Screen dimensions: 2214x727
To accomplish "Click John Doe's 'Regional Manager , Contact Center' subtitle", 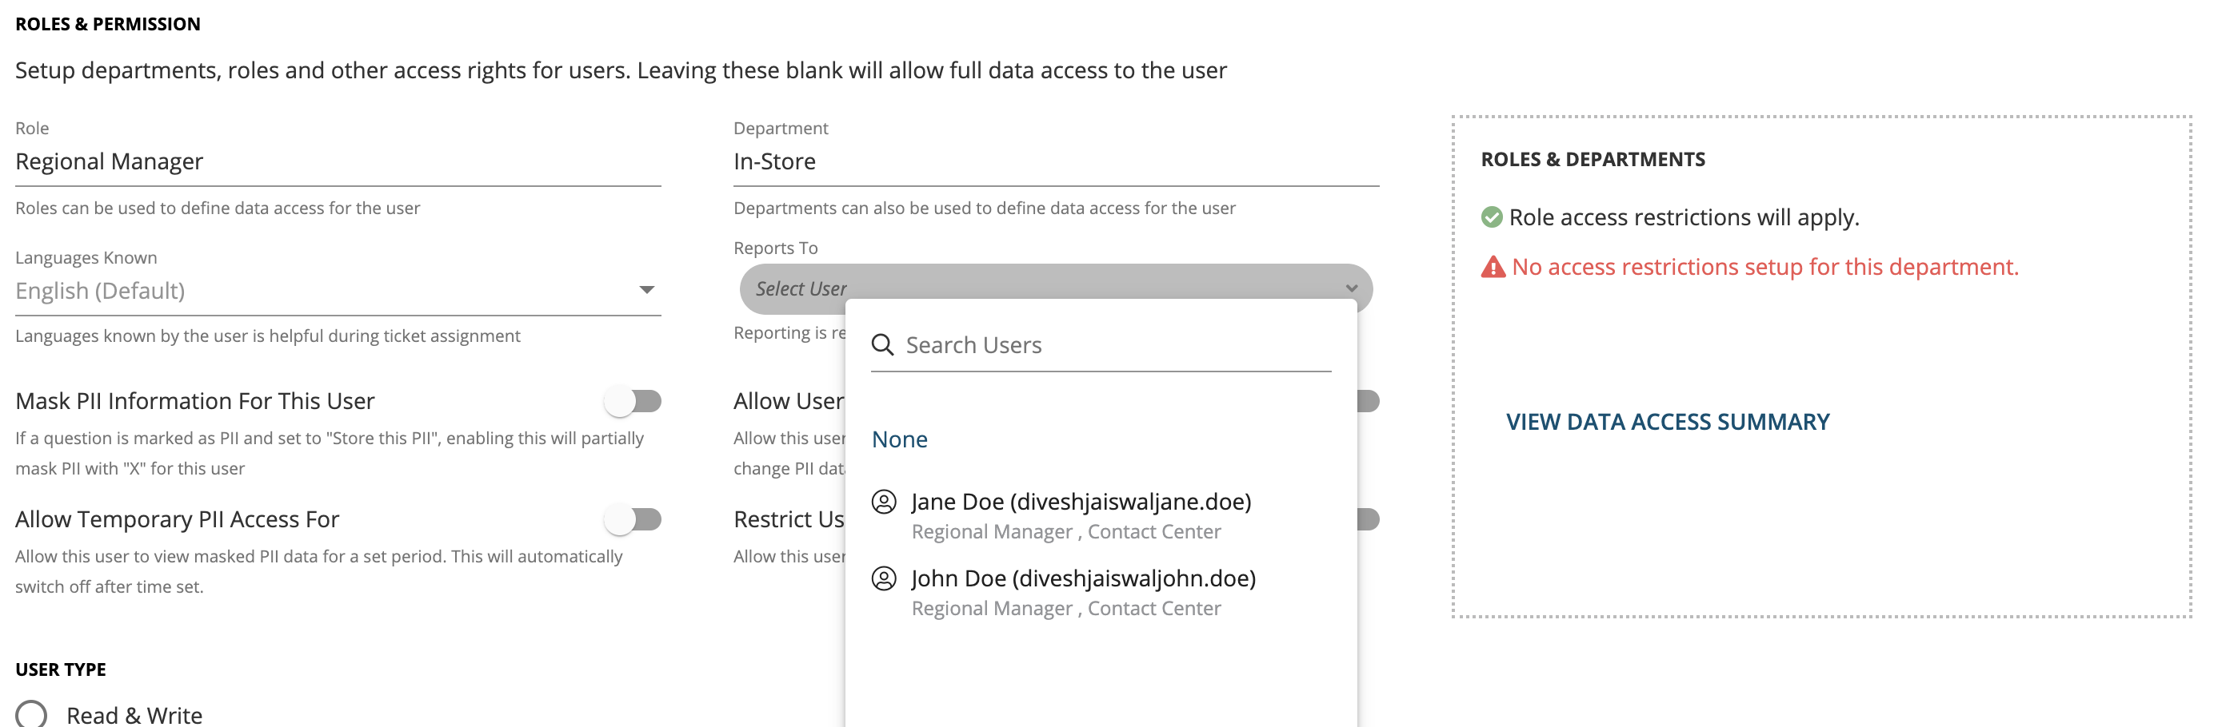I will click(x=1065, y=609).
